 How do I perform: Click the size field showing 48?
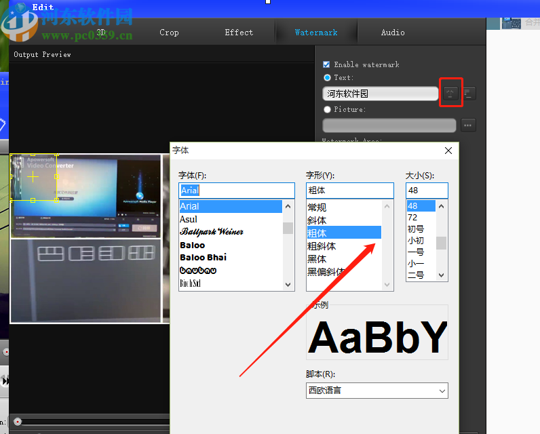click(427, 191)
